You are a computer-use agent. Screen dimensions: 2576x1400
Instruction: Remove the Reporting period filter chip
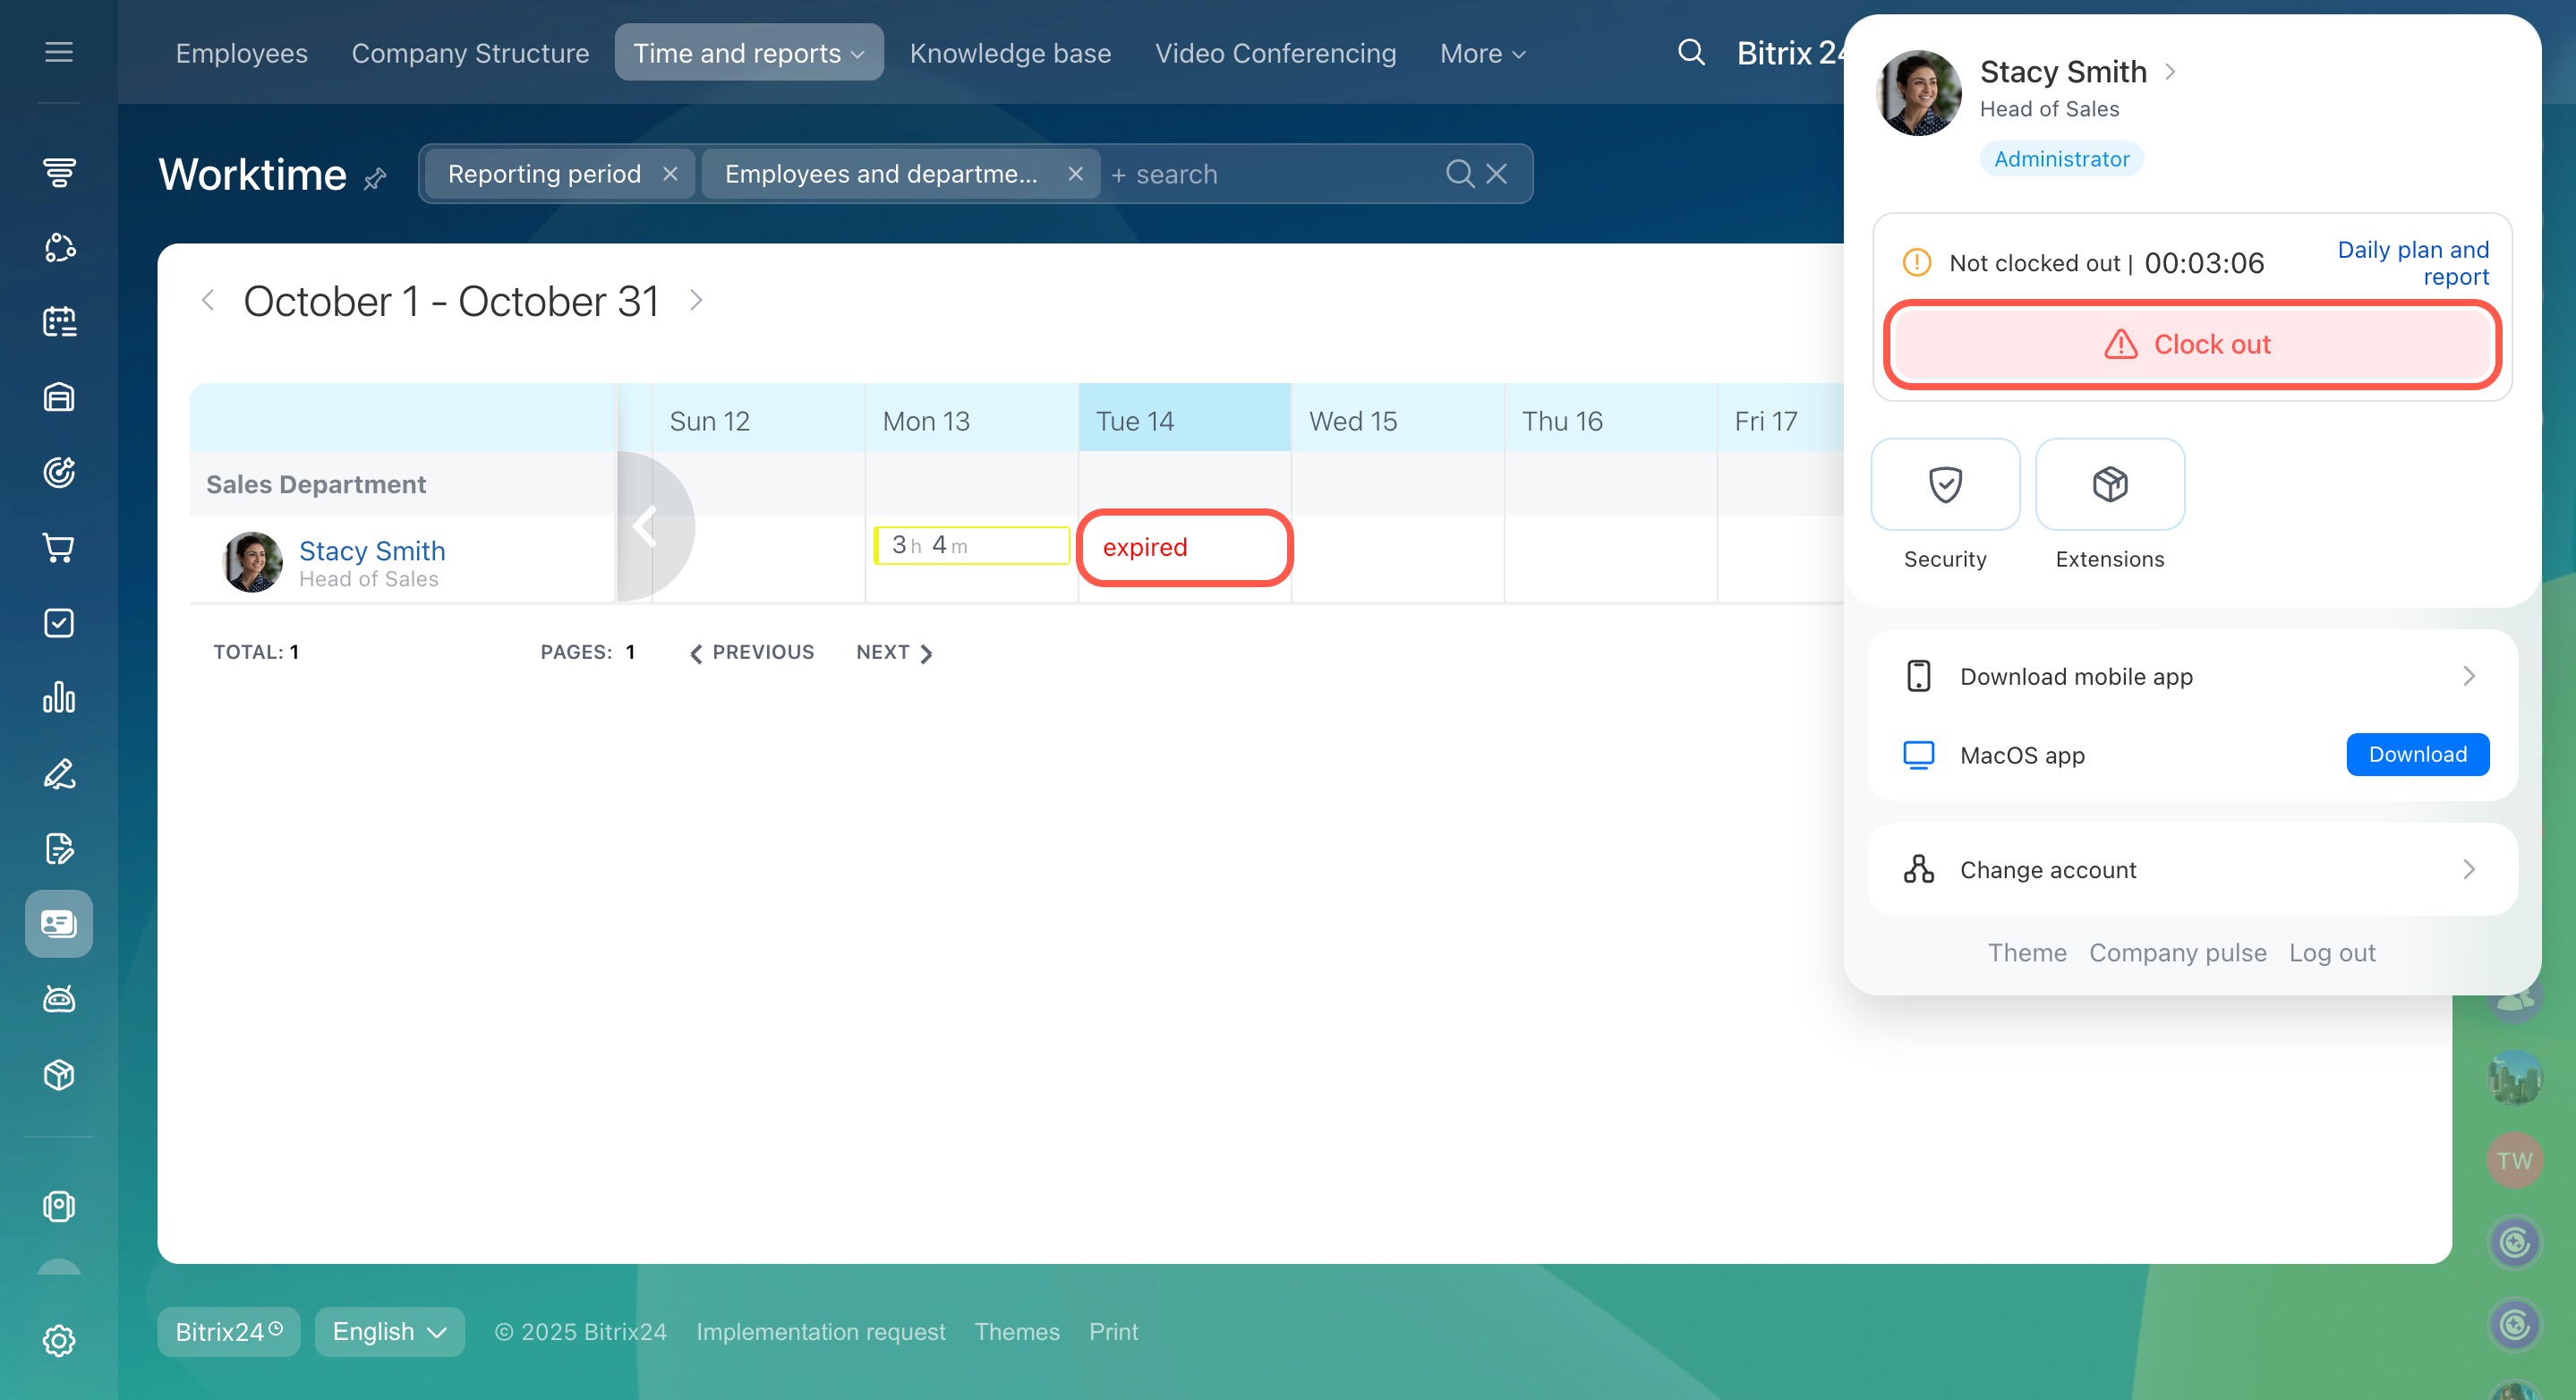(x=670, y=174)
